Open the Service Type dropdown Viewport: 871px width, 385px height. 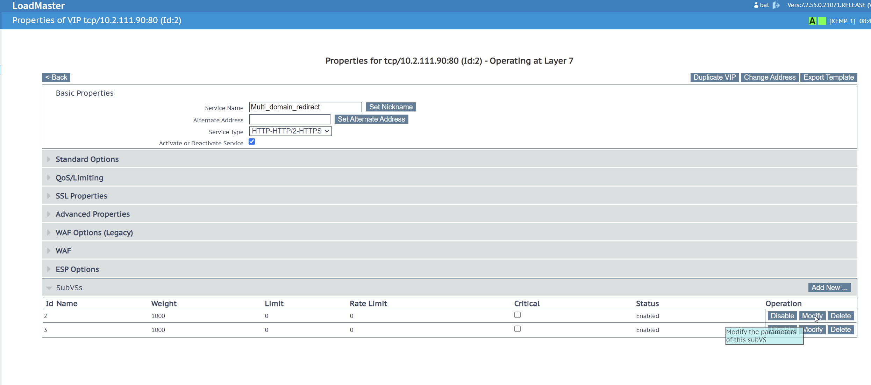(290, 131)
